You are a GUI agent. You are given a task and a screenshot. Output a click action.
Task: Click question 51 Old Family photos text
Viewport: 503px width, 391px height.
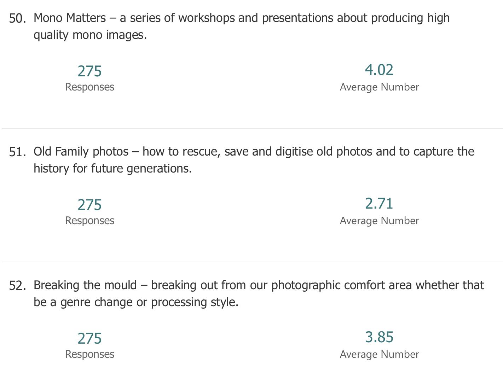click(254, 160)
